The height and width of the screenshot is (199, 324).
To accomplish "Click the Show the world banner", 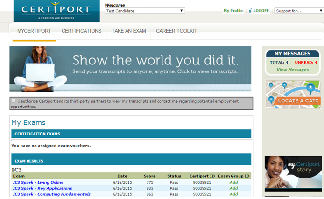I will (130, 69).
